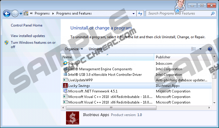Click the LiveUpdateWPP program icon
The width and height of the screenshot is (219, 128).
pyautogui.click(x=65, y=80)
